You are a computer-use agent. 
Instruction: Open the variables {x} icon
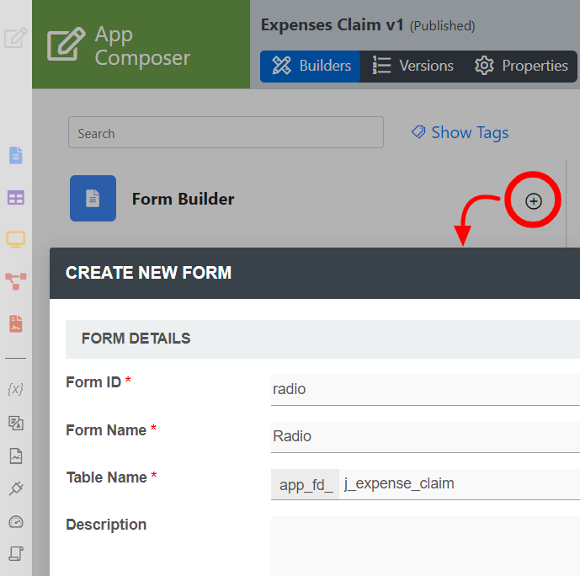[15, 389]
